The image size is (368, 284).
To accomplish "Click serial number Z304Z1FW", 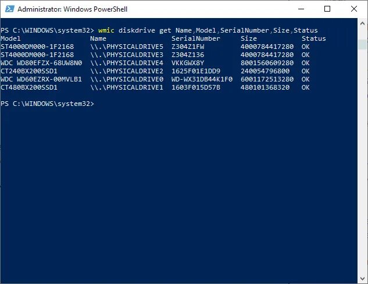I will (x=188, y=47).
